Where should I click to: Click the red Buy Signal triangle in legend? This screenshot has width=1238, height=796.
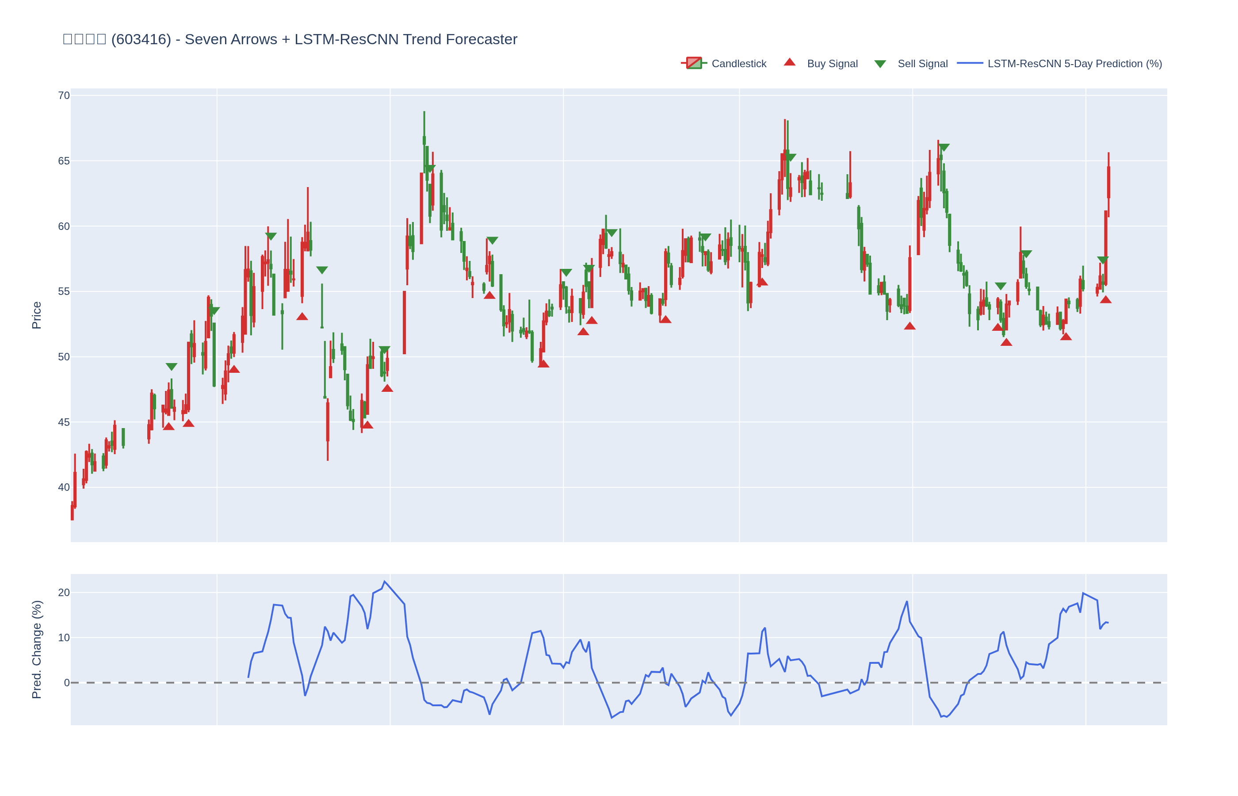(789, 62)
